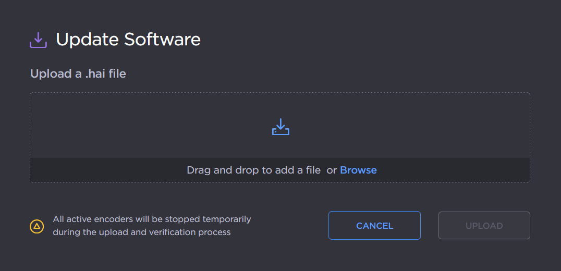Click the word 'Update' in the dialog title
This screenshot has height=271, width=561.
[x=87, y=40]
